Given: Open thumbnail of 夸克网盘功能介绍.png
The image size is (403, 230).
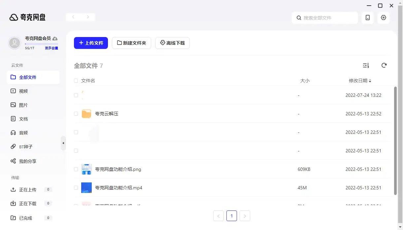Looking at the screenshot, I should (x=86, y=169).
